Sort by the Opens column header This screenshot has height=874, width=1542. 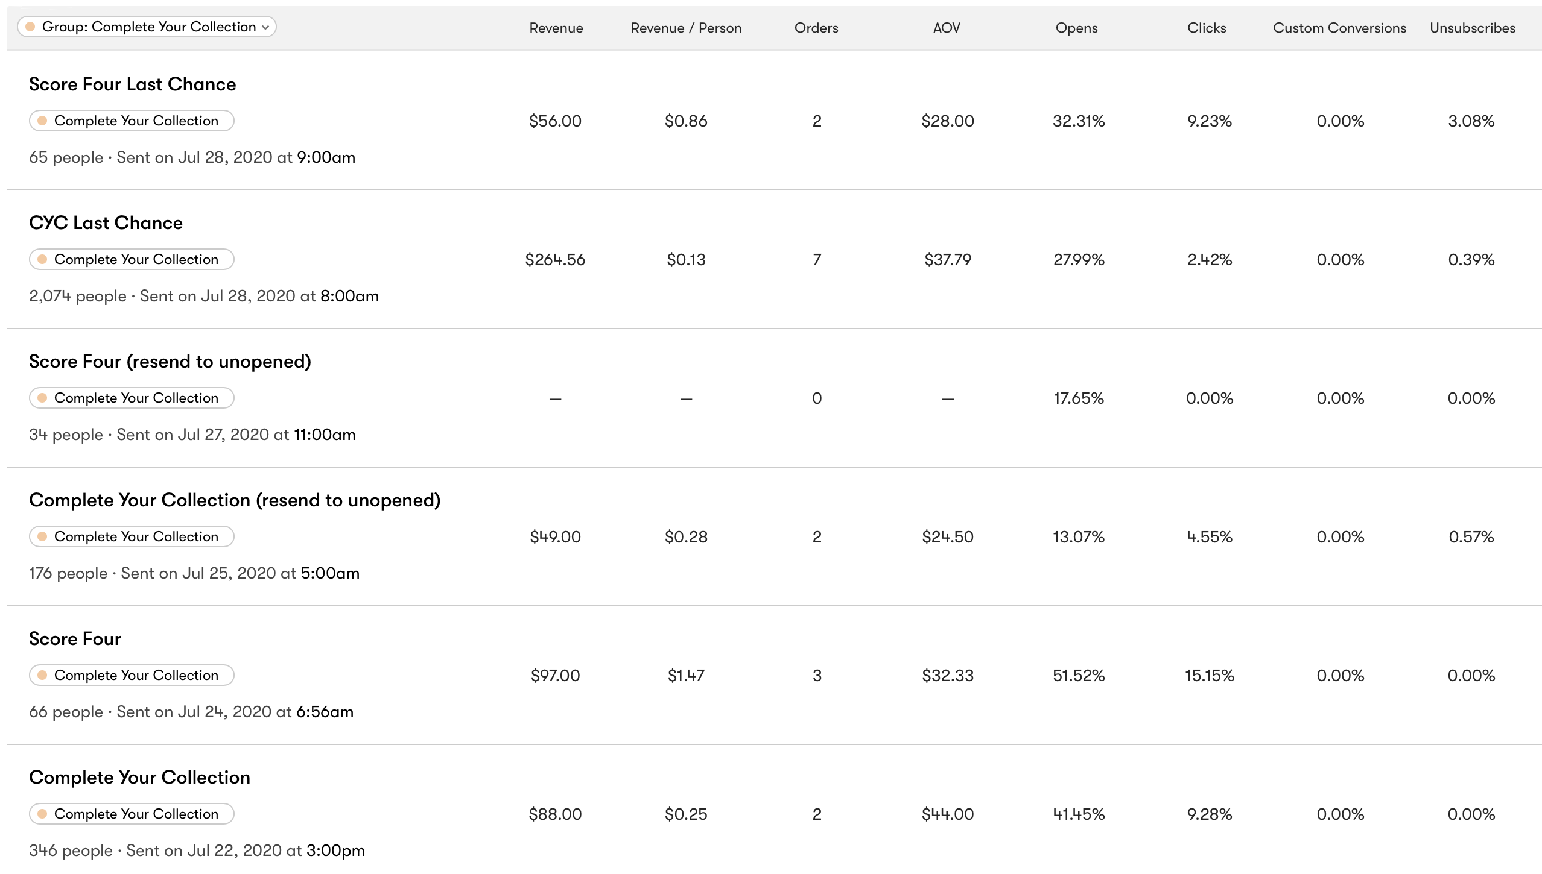coord(1076,28)
